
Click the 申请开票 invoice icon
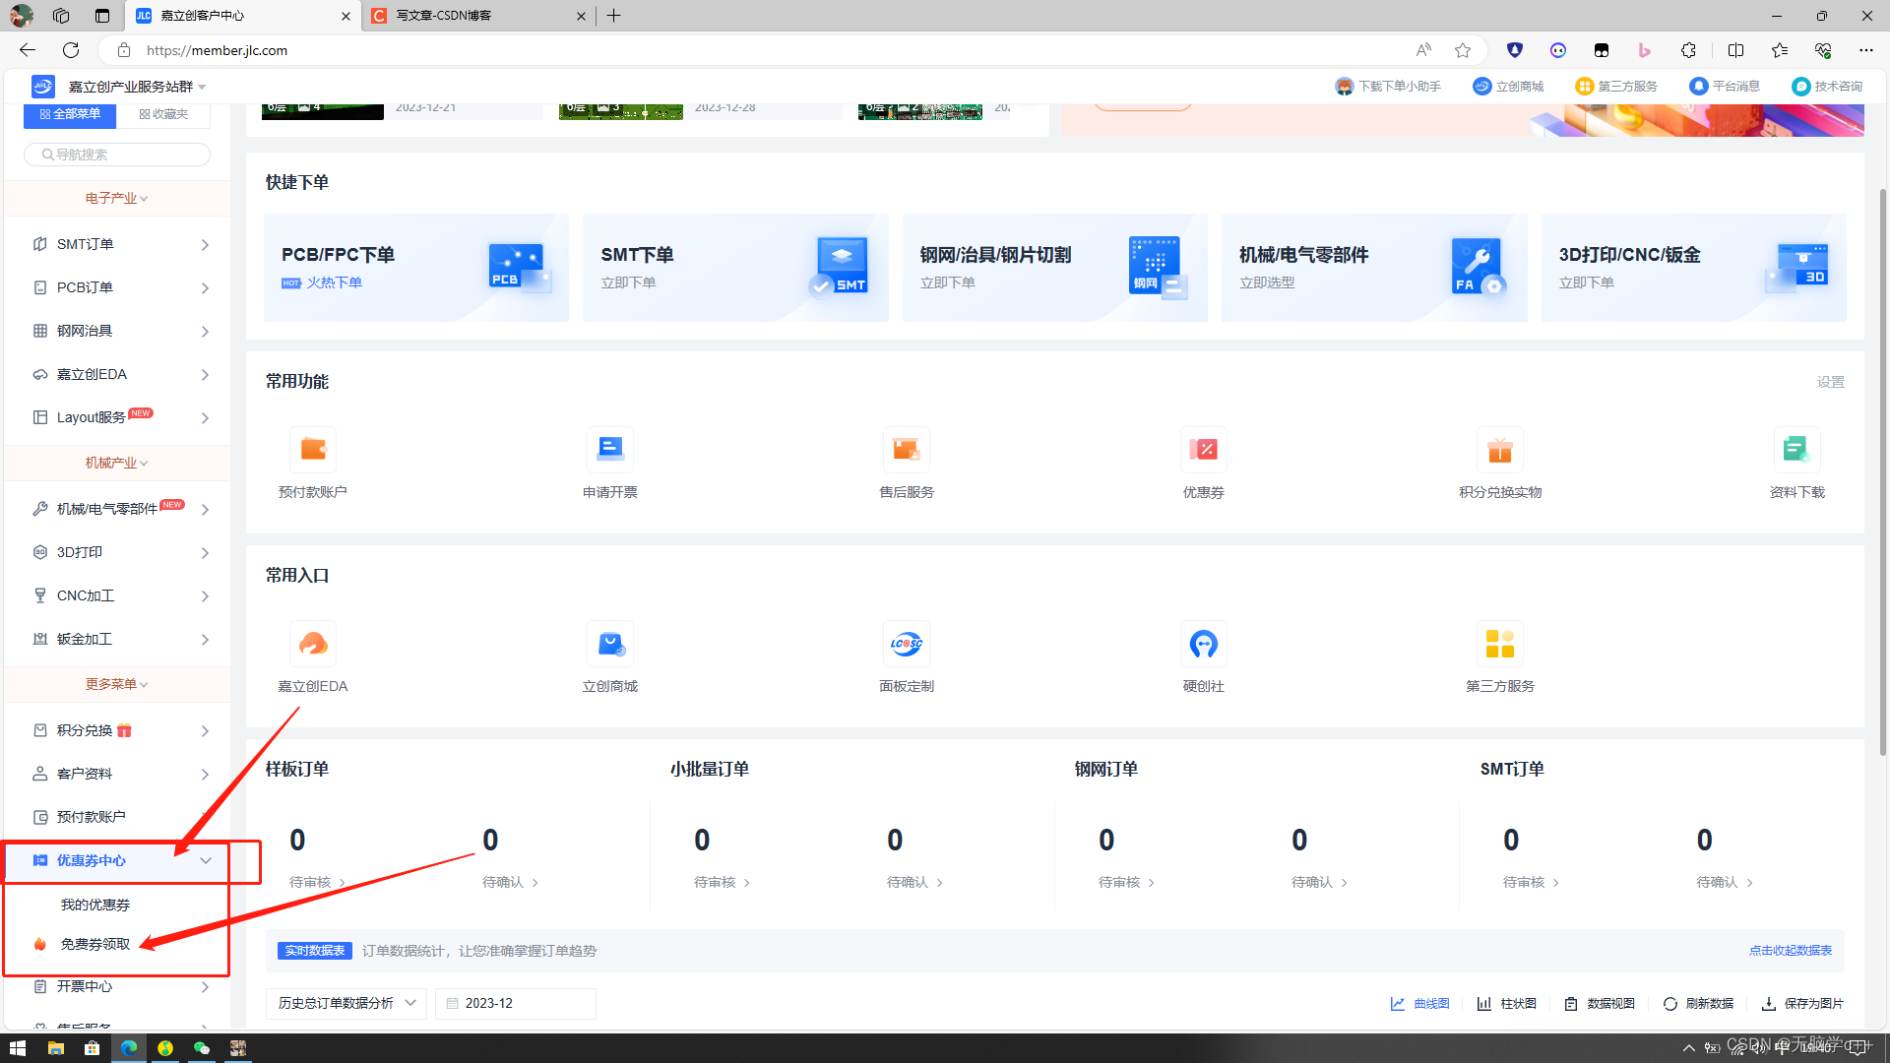609,450
